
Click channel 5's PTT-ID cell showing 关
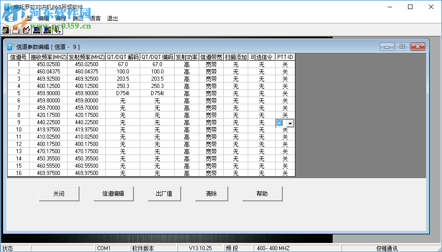coord(285,93)
